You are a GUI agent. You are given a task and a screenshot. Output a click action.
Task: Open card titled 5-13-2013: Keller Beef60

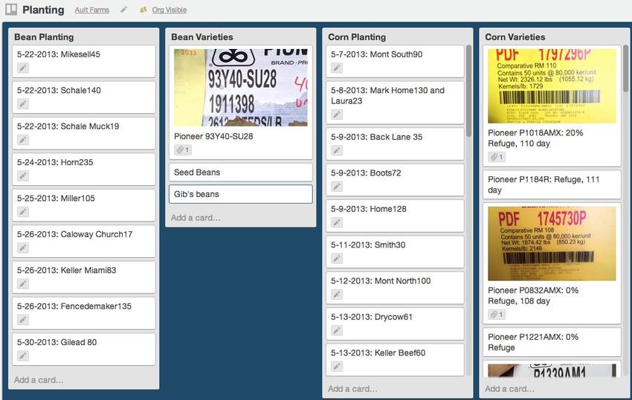tap(395, 360)
